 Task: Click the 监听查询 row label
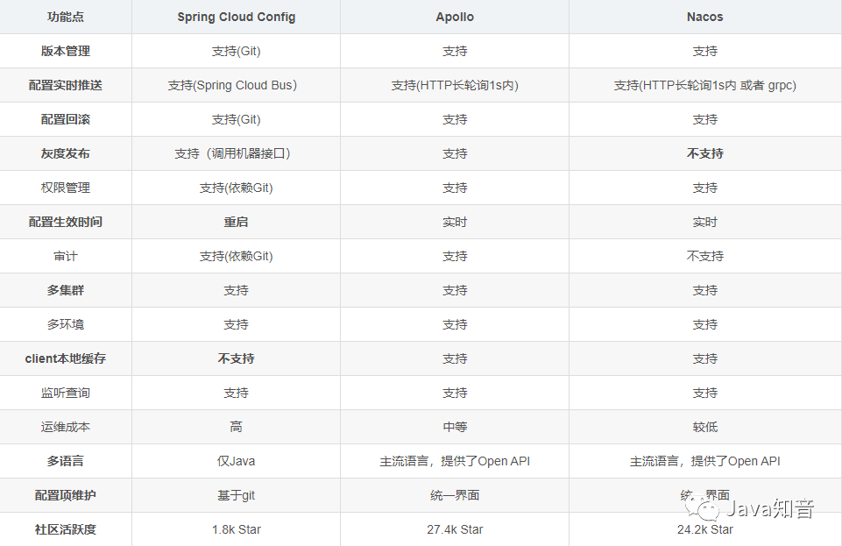click(x=66, y=393)
